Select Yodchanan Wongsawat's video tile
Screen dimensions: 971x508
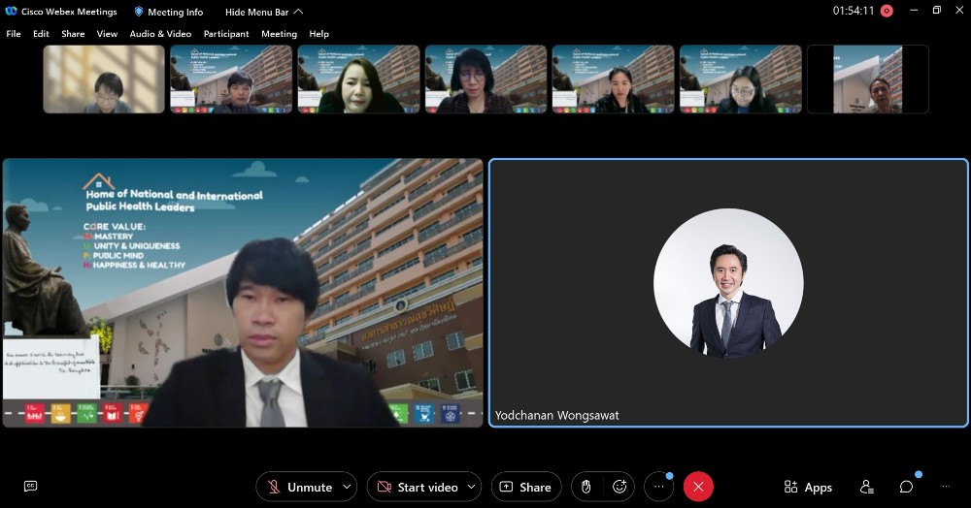[728, 292]
